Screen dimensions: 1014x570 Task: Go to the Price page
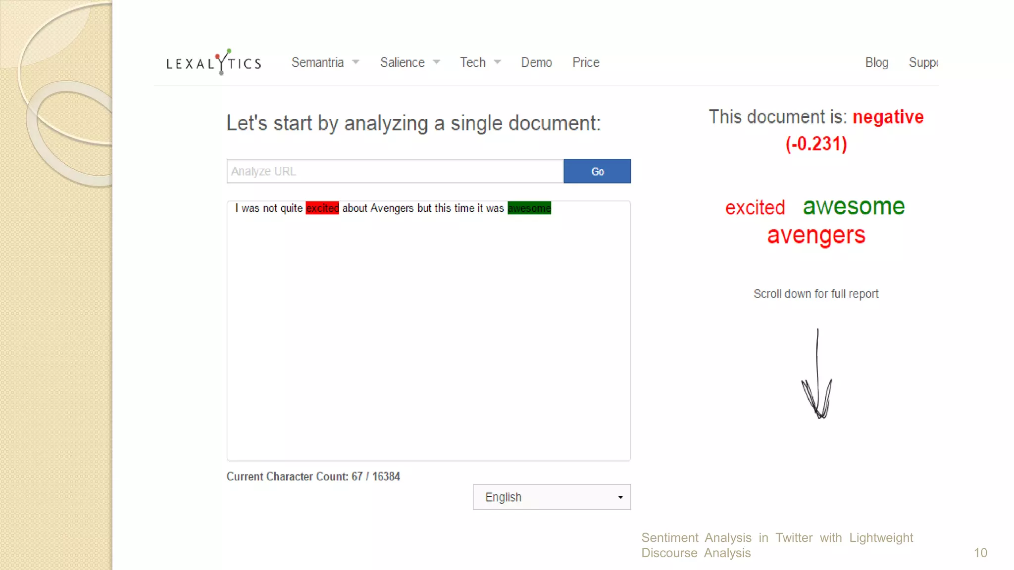(x=586, y=62)
